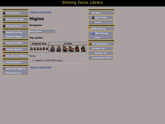165x124 pixels.
Task: Follow the top Back to Sprite Edits link
Action: (x=40, y=12)
